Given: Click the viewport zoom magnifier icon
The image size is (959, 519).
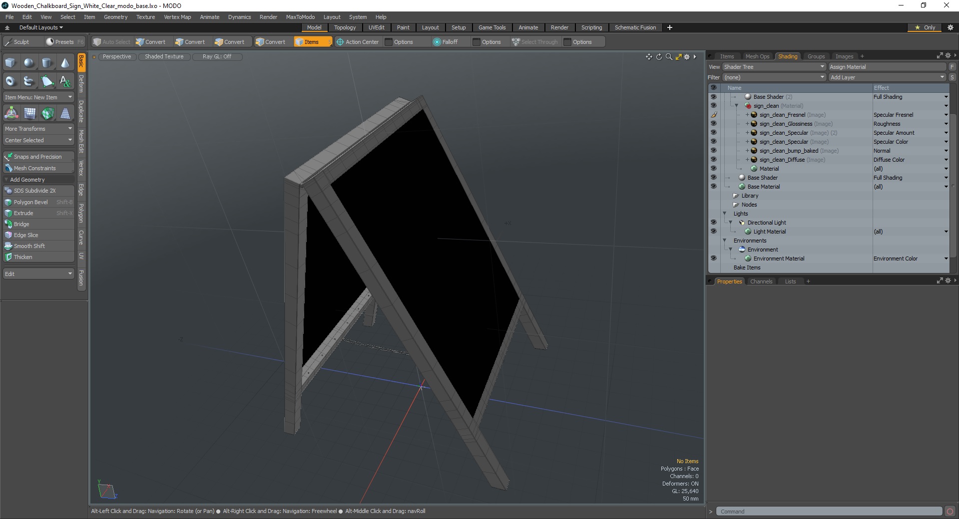Looking at the screenshot, I should (669, 57).
